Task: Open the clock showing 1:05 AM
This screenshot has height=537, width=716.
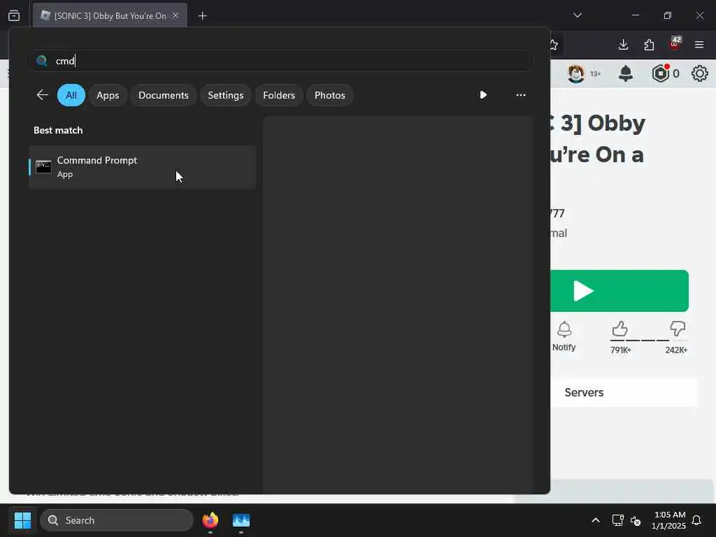Action: click(669, 520)
